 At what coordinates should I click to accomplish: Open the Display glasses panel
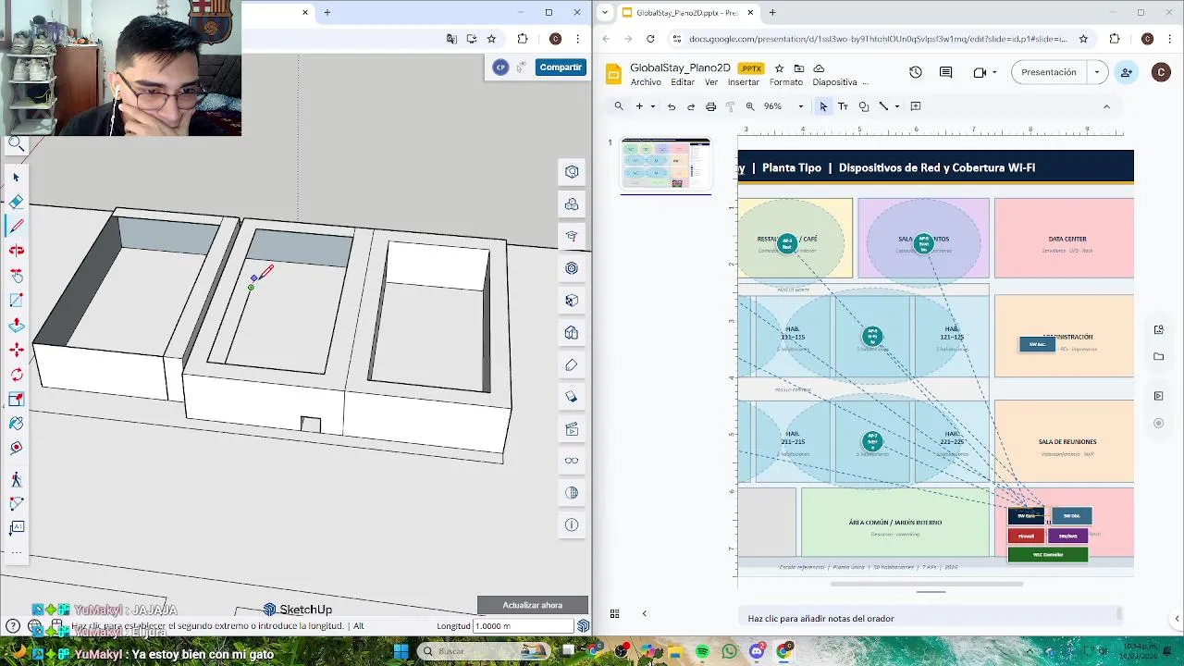coord(572,461)
